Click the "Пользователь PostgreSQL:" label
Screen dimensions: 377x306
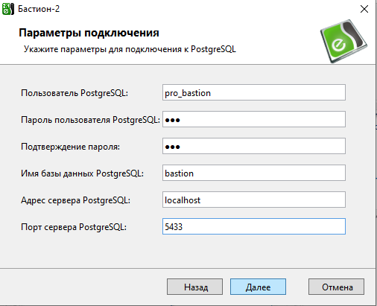tap(75, 93)
